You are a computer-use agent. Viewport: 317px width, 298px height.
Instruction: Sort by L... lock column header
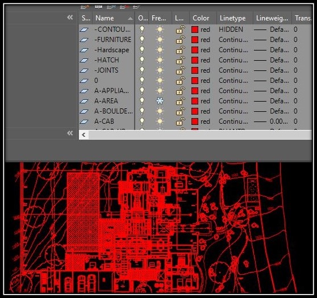coord(181,18)
